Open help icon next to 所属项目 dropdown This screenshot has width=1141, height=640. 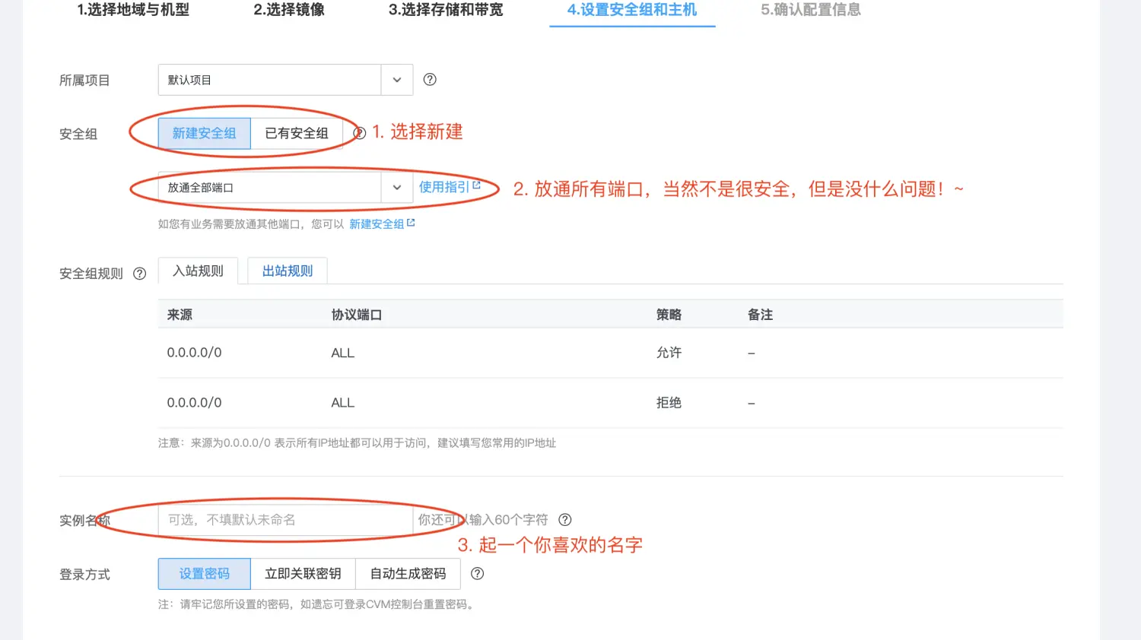(x=430, y=80)
